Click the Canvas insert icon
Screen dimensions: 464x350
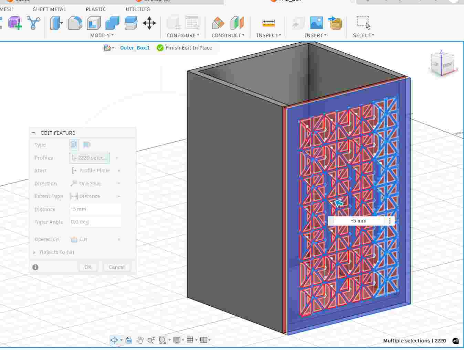pos(316,23)
